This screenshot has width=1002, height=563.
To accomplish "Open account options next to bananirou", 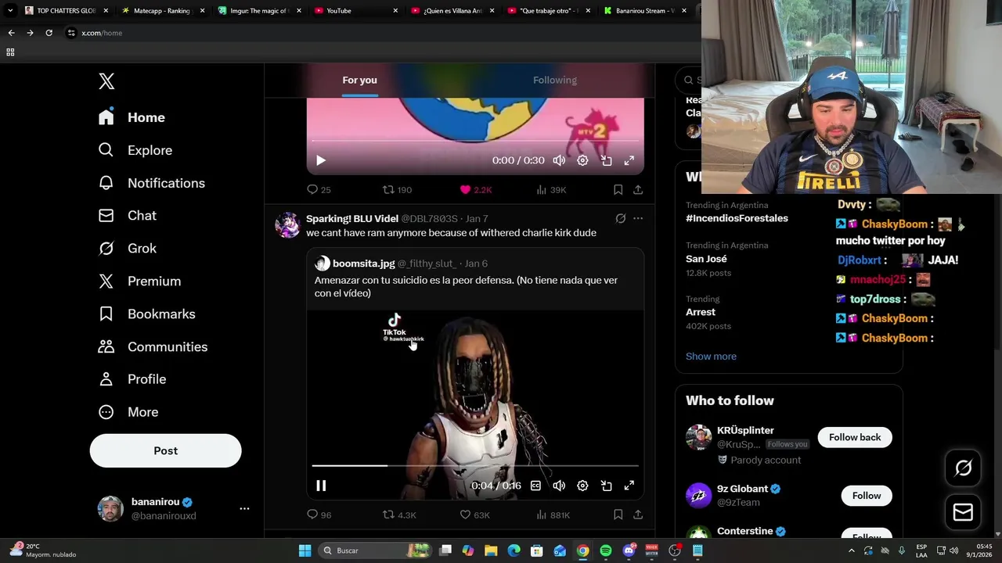I will [244, 508].
